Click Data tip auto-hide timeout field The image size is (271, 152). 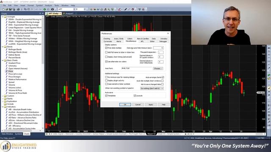(x=158, y=48)
